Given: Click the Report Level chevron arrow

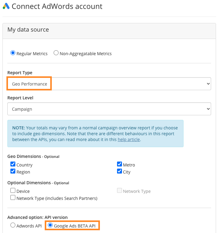Looking at the screenshot, I should 208,109.
